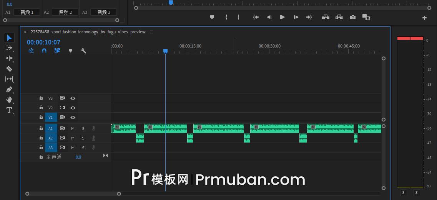Toggle insert sequences as nests

31,51
